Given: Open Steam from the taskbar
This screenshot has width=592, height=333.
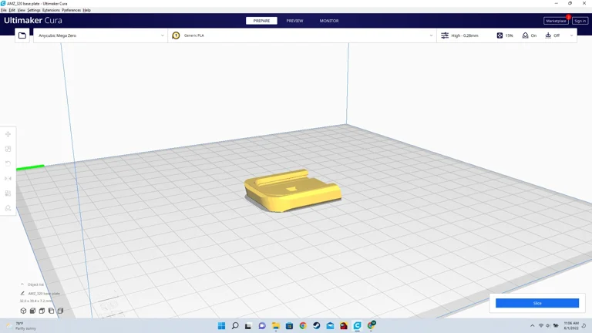Looking at the screenshot, I should [x=317, y=326].
